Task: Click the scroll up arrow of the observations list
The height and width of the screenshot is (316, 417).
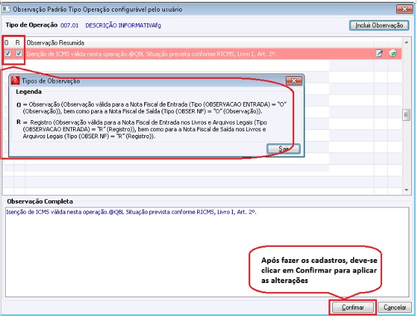Action: [x=407, y=43]
